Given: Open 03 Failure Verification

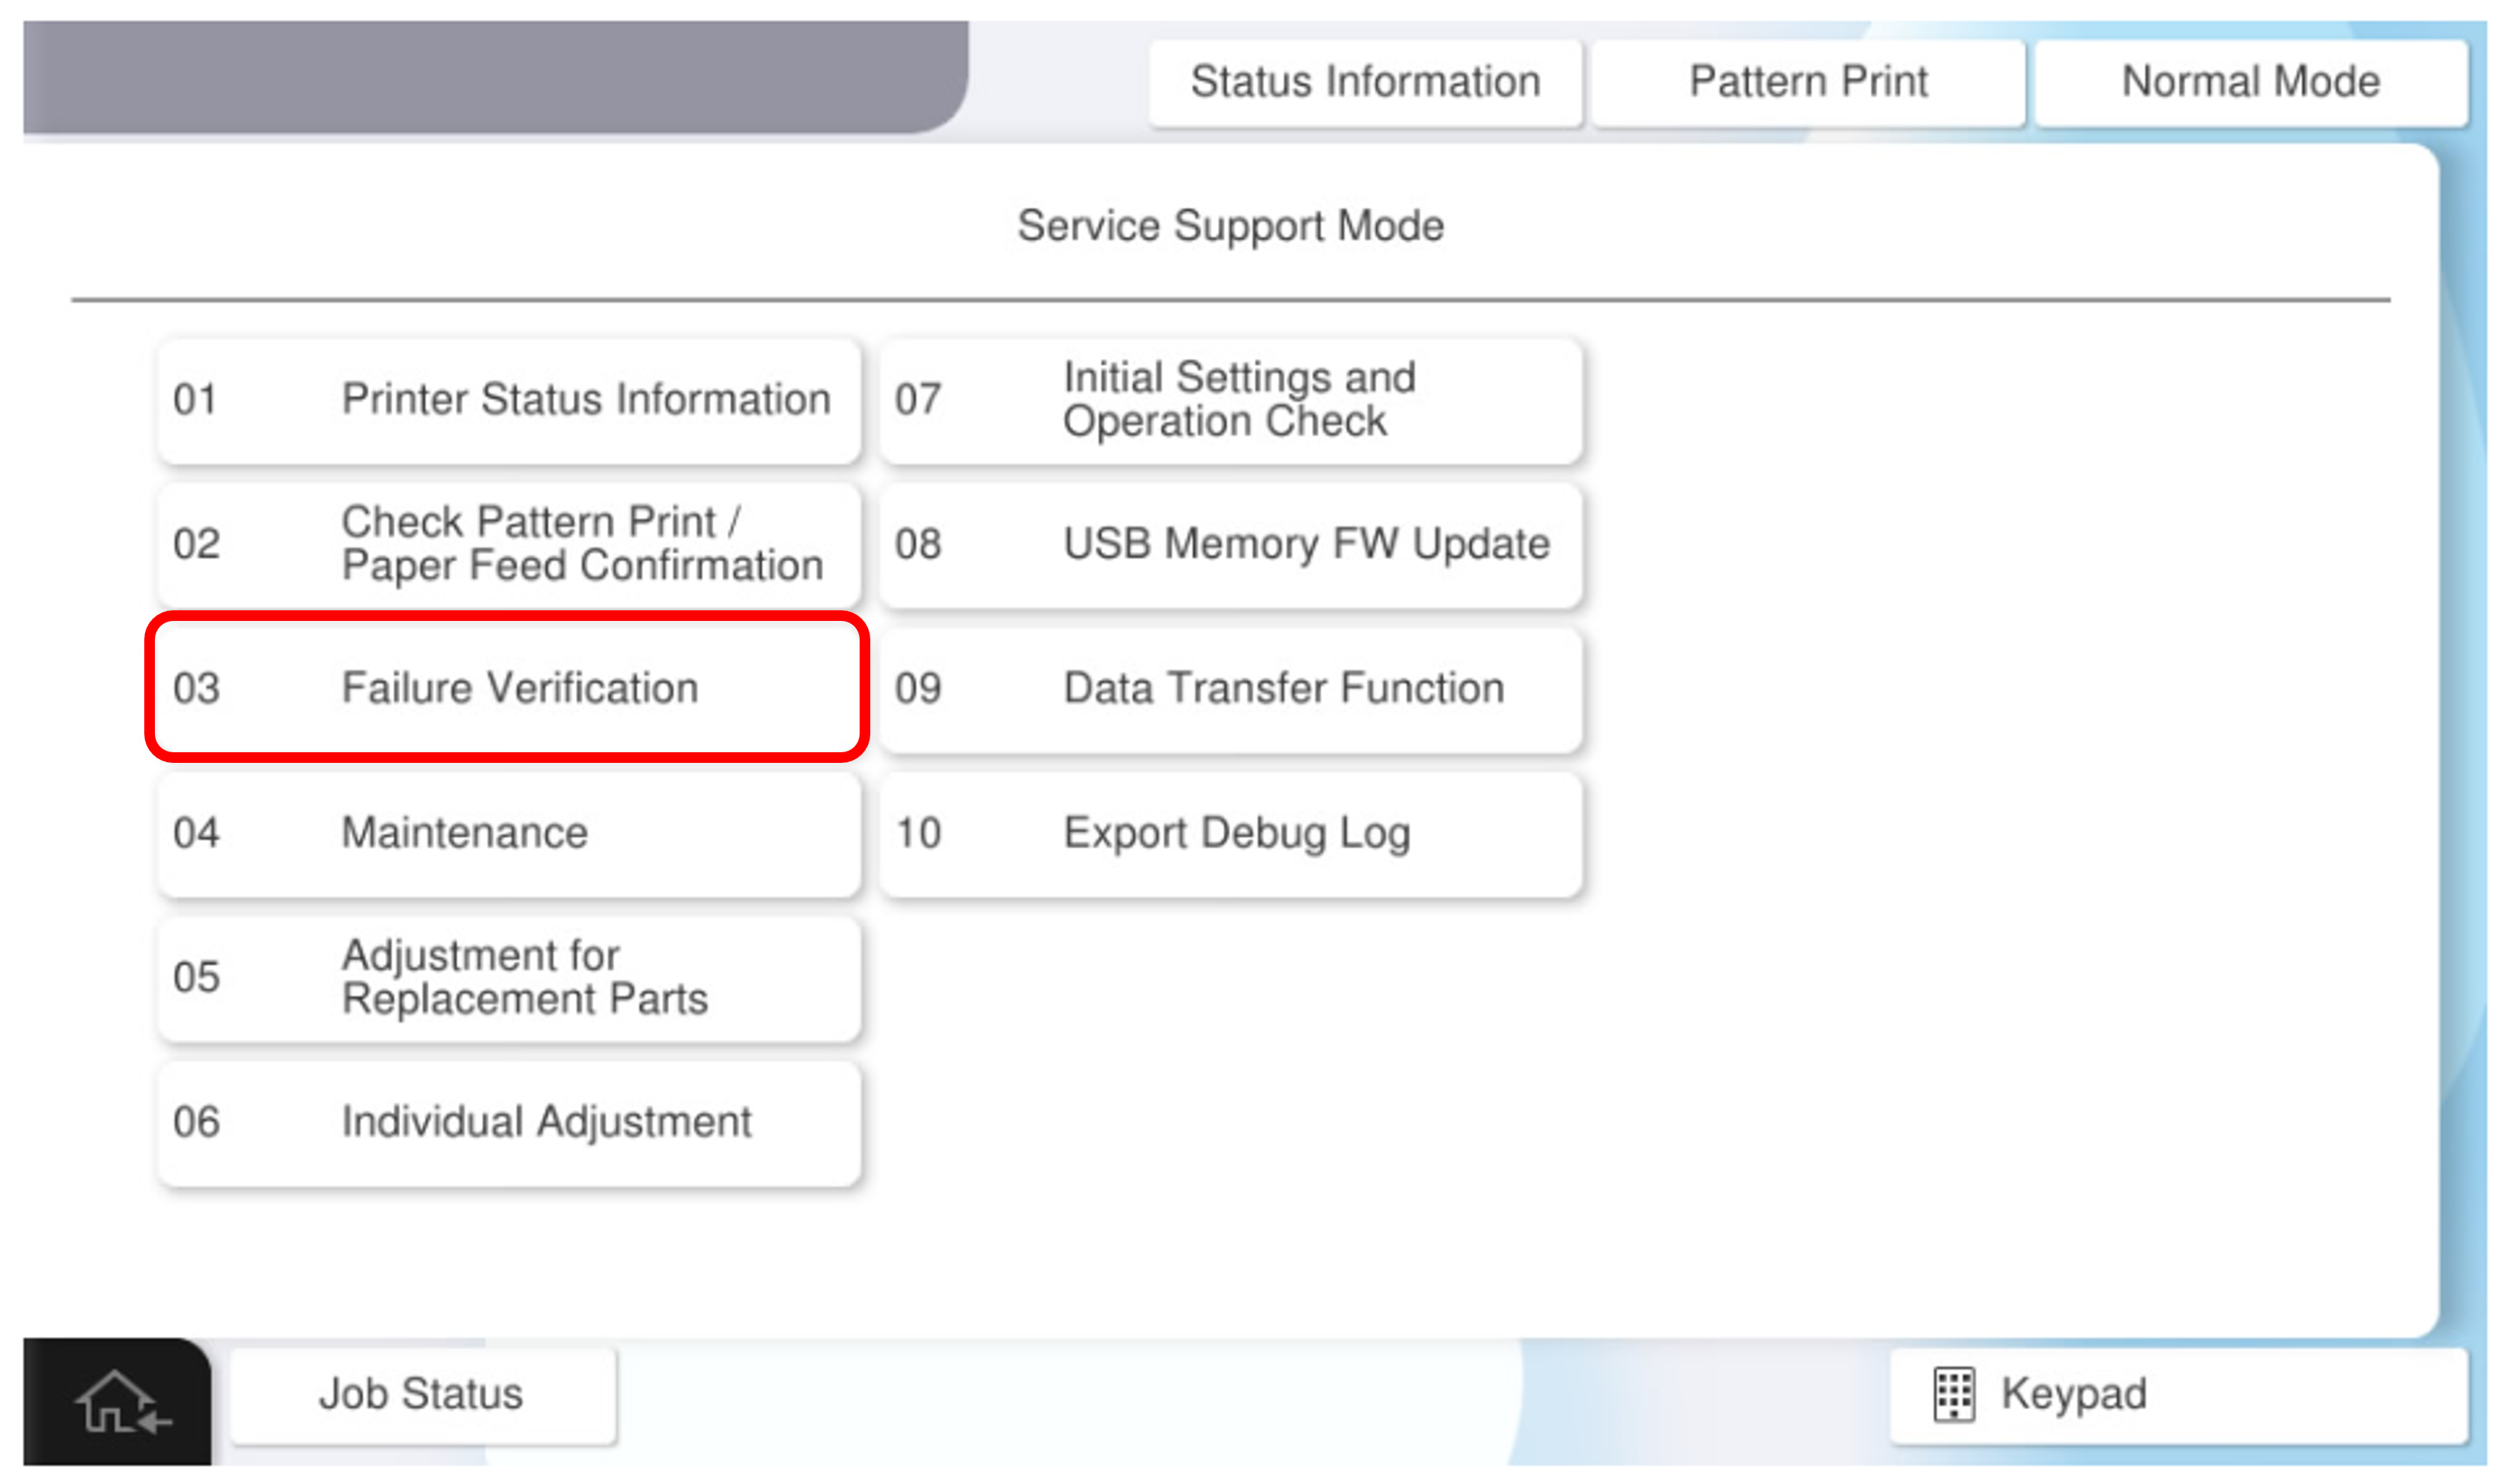Looking at the screenshot, I should (x=508, y=688).
